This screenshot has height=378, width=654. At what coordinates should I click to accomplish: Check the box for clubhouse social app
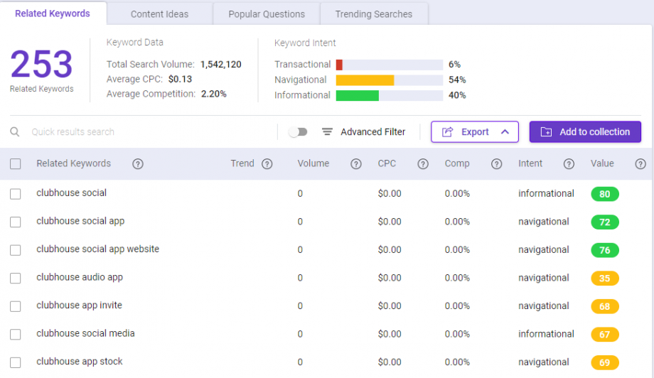pos(16,222)
